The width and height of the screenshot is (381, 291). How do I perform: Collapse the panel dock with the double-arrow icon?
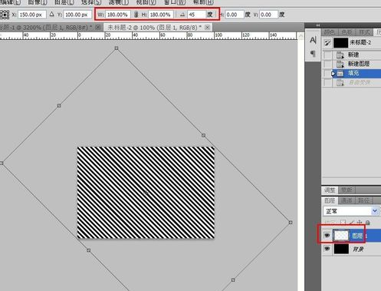(x=318, y=25)
